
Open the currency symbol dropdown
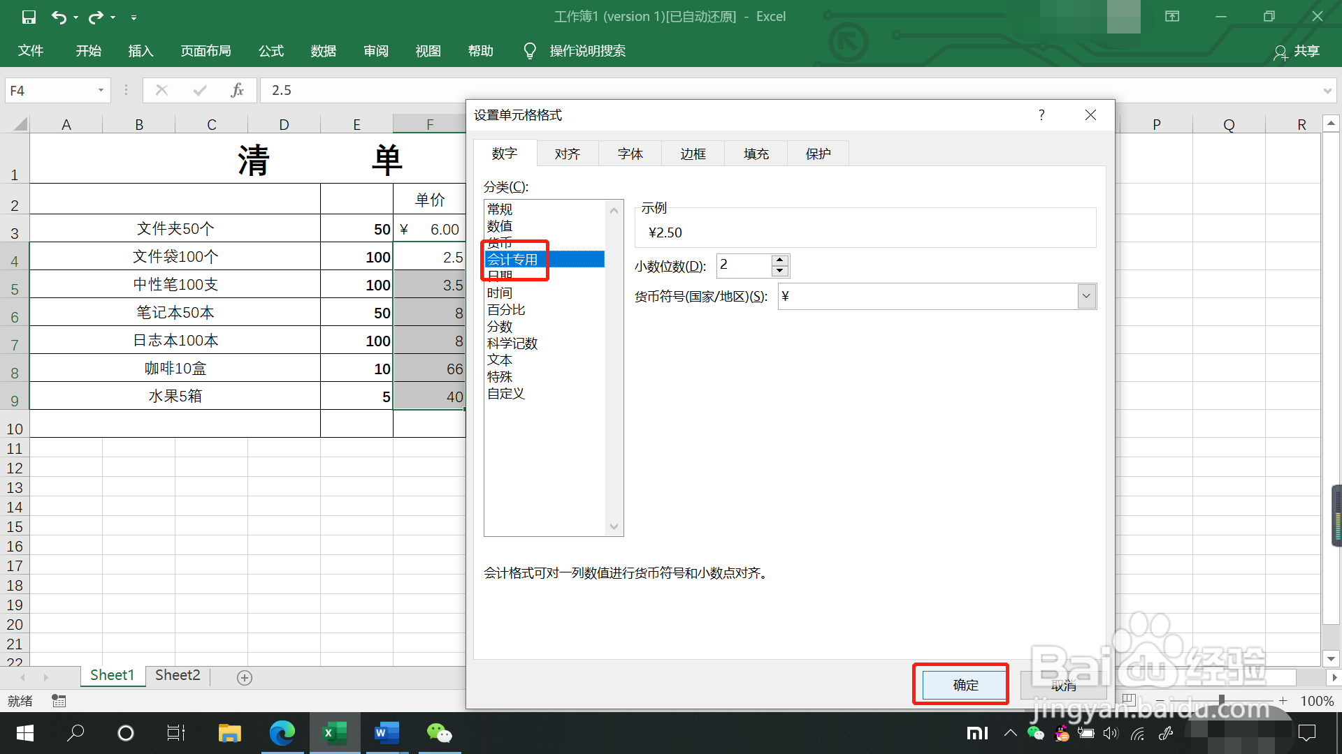(1086, 296)
